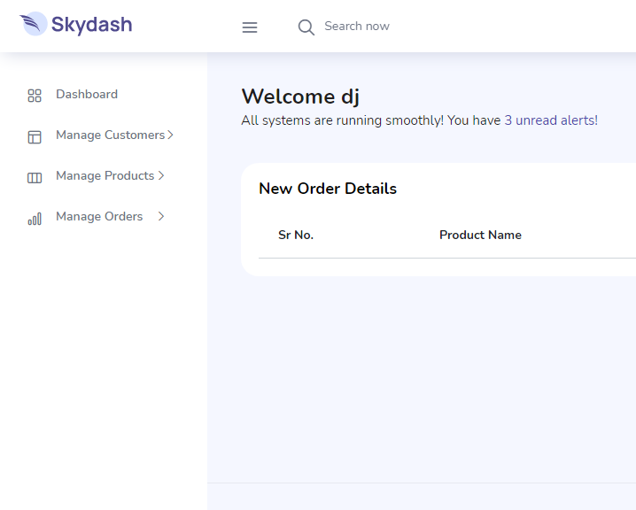Select Manage Customers in sidebar
Viewport: 636px width, 510px height.
(111, 135)
